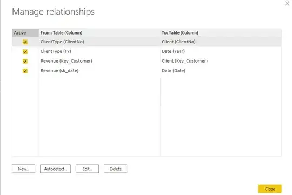
Task: Click the yellow Close button
Action: 270,189
